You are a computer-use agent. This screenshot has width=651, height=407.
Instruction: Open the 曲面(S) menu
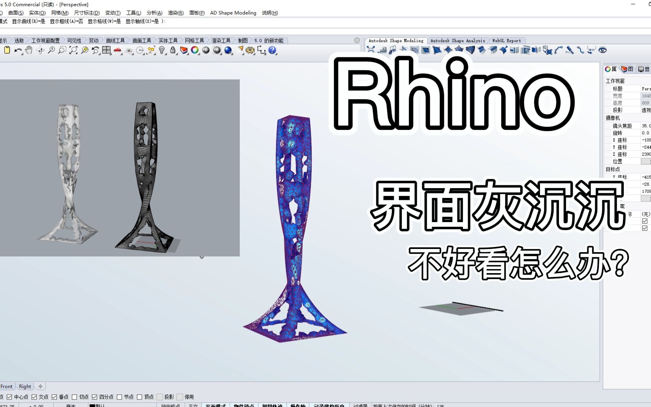click(x=16, y=13)
